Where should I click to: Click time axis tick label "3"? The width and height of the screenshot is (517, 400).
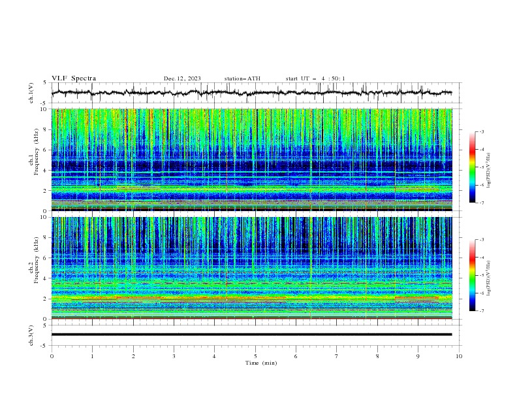pyautogui.click(x=174, y=356)
